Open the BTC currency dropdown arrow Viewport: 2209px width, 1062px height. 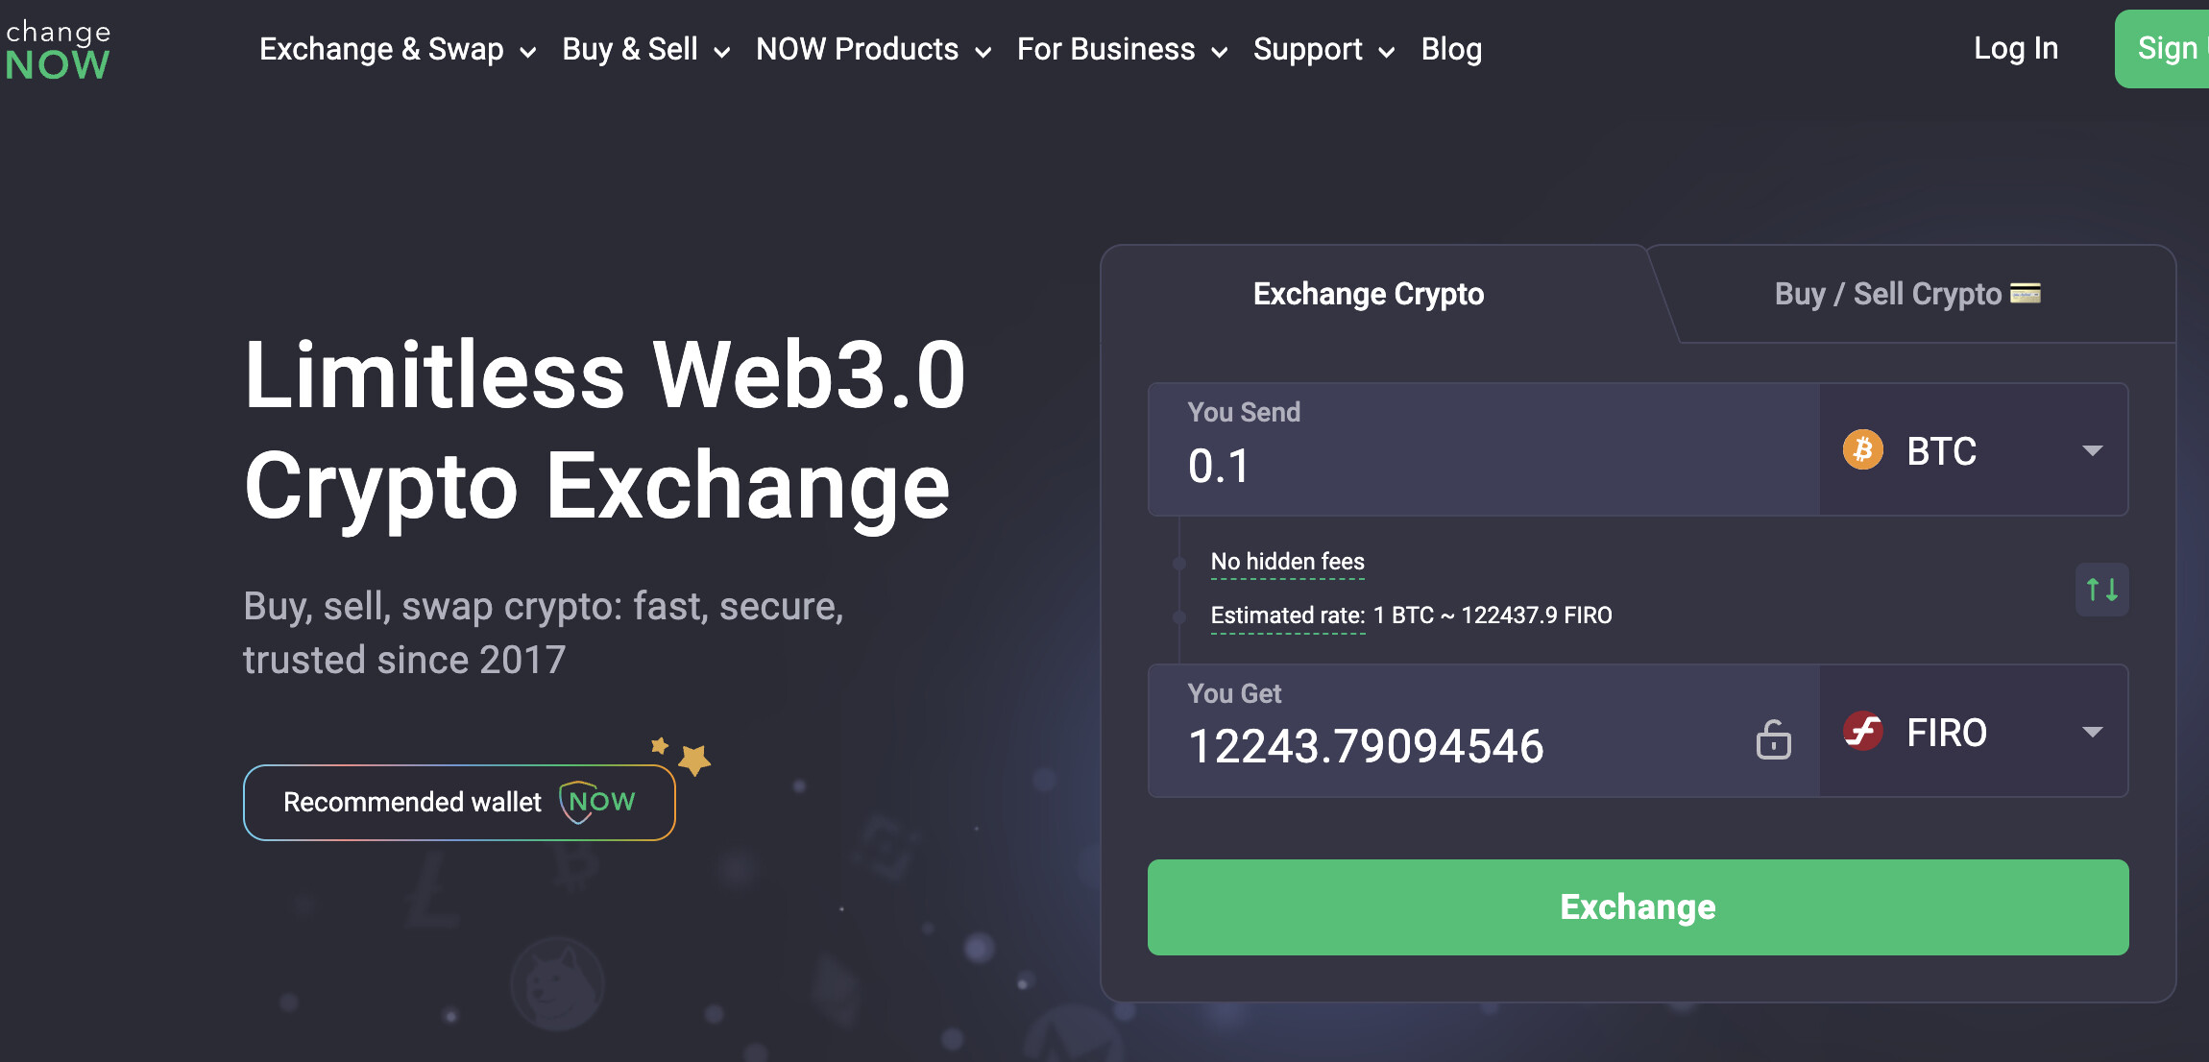click(2092, 450)
